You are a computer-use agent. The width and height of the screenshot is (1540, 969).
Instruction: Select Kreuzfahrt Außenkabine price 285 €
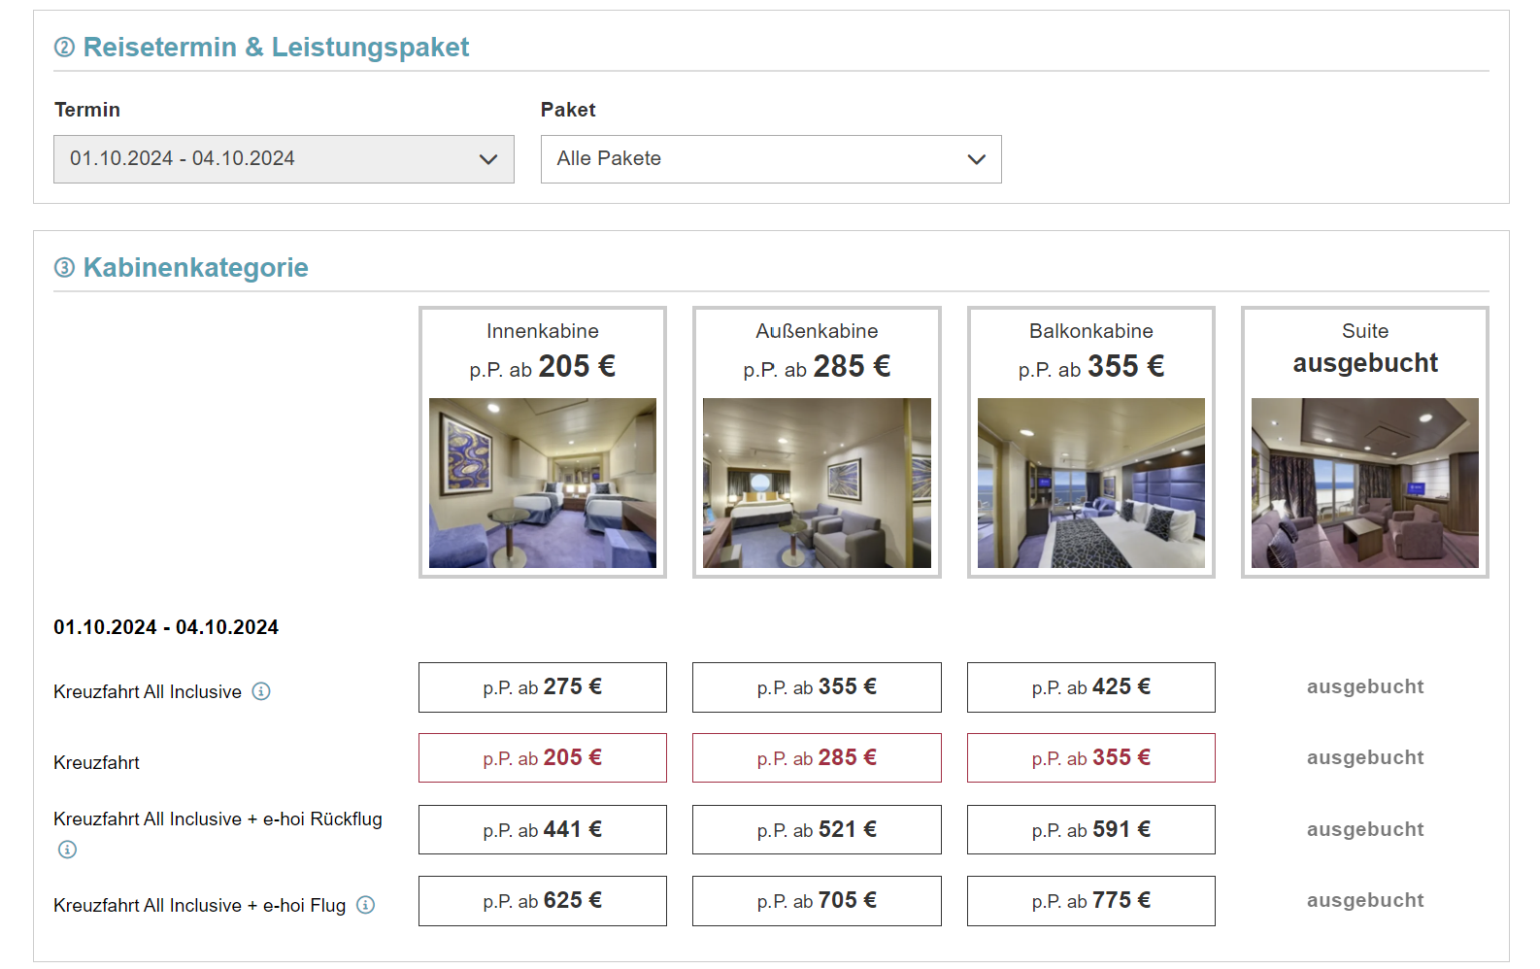point(817,758)
